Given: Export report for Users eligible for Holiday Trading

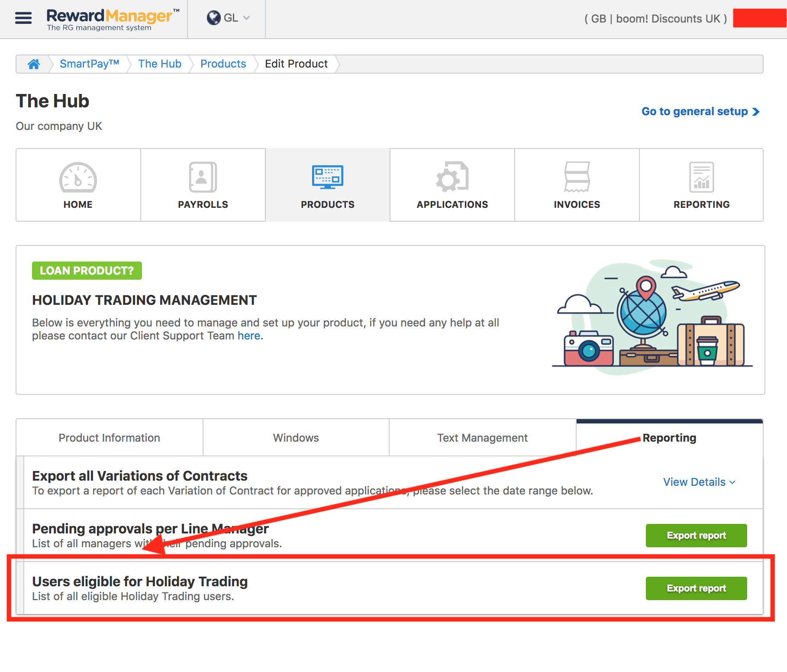Looking at the screenshot, I should coord(697,588).
